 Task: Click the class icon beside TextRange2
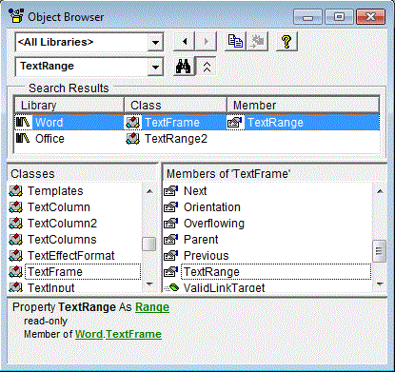pos(132,139)
